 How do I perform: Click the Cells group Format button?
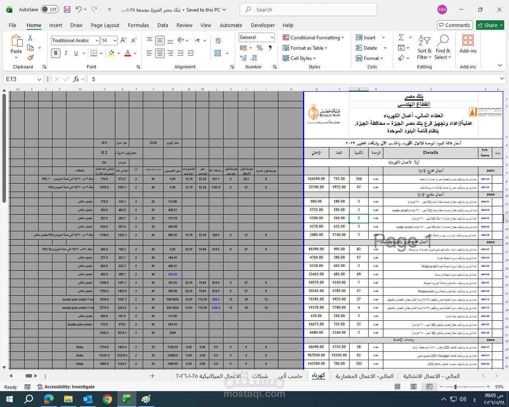[x=369, y=58]
